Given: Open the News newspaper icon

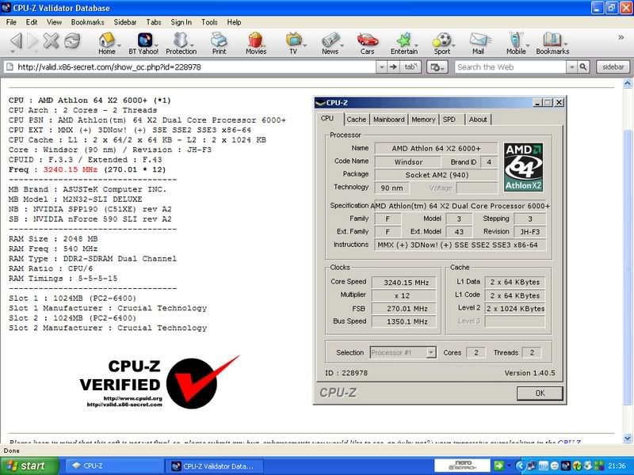Looking at the screenshot, I should (330, 44).
